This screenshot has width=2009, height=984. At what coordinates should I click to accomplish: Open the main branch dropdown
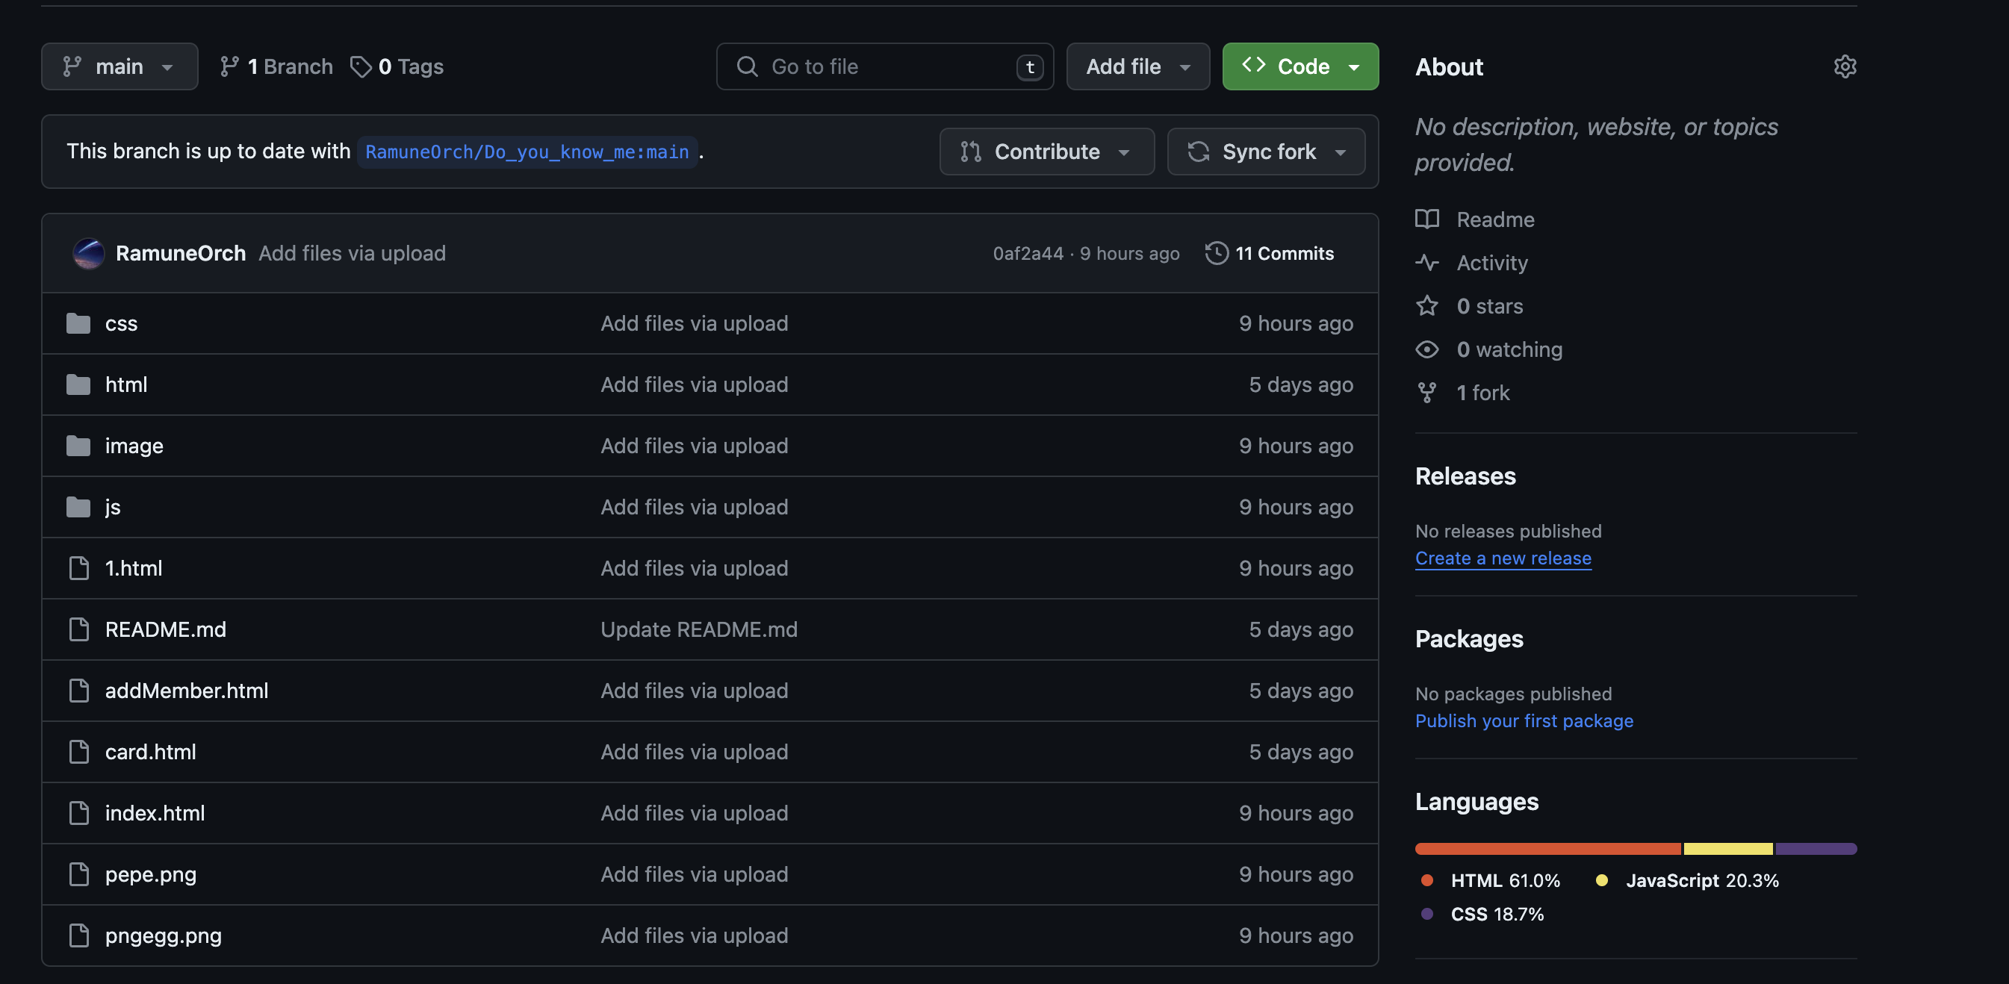pyautogui.click(x=119, y=67)
